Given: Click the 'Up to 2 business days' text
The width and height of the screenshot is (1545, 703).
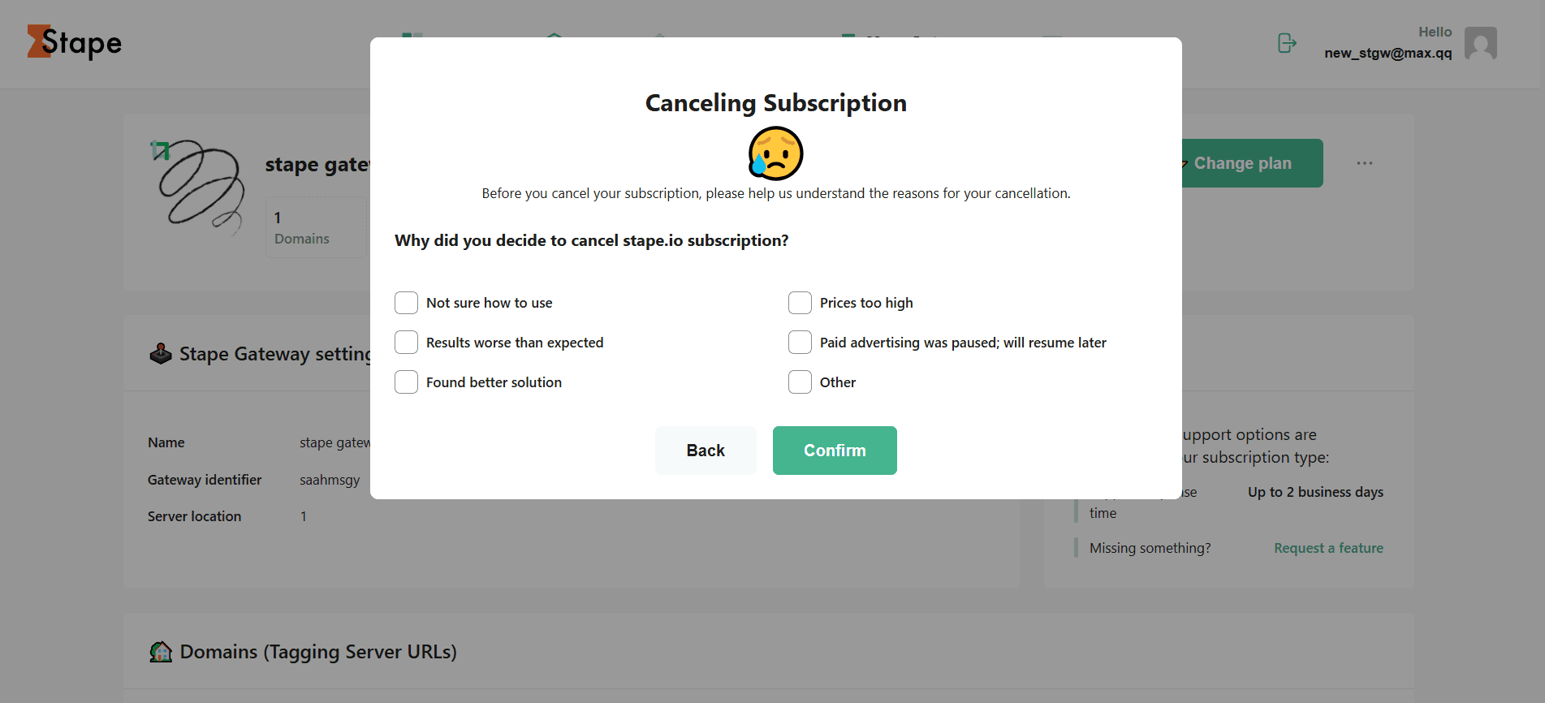Looking at the screenshot, I should (1315, 492).
